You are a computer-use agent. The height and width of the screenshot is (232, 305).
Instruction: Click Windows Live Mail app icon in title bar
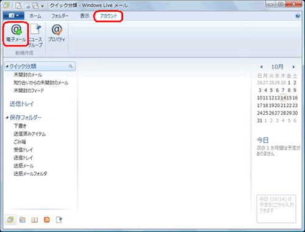(x=6, y=5)
